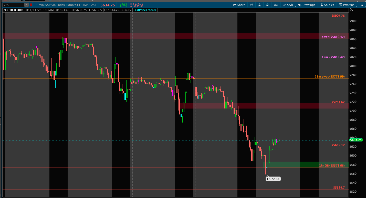Click the red zone near $5714.62
The width and height of the screenshot is (366, 198).
point(256,106)
